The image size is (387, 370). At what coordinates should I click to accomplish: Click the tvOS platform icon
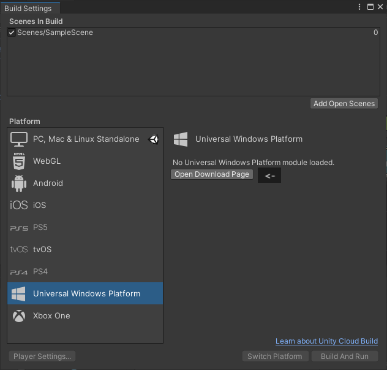[x=19, y=249]
